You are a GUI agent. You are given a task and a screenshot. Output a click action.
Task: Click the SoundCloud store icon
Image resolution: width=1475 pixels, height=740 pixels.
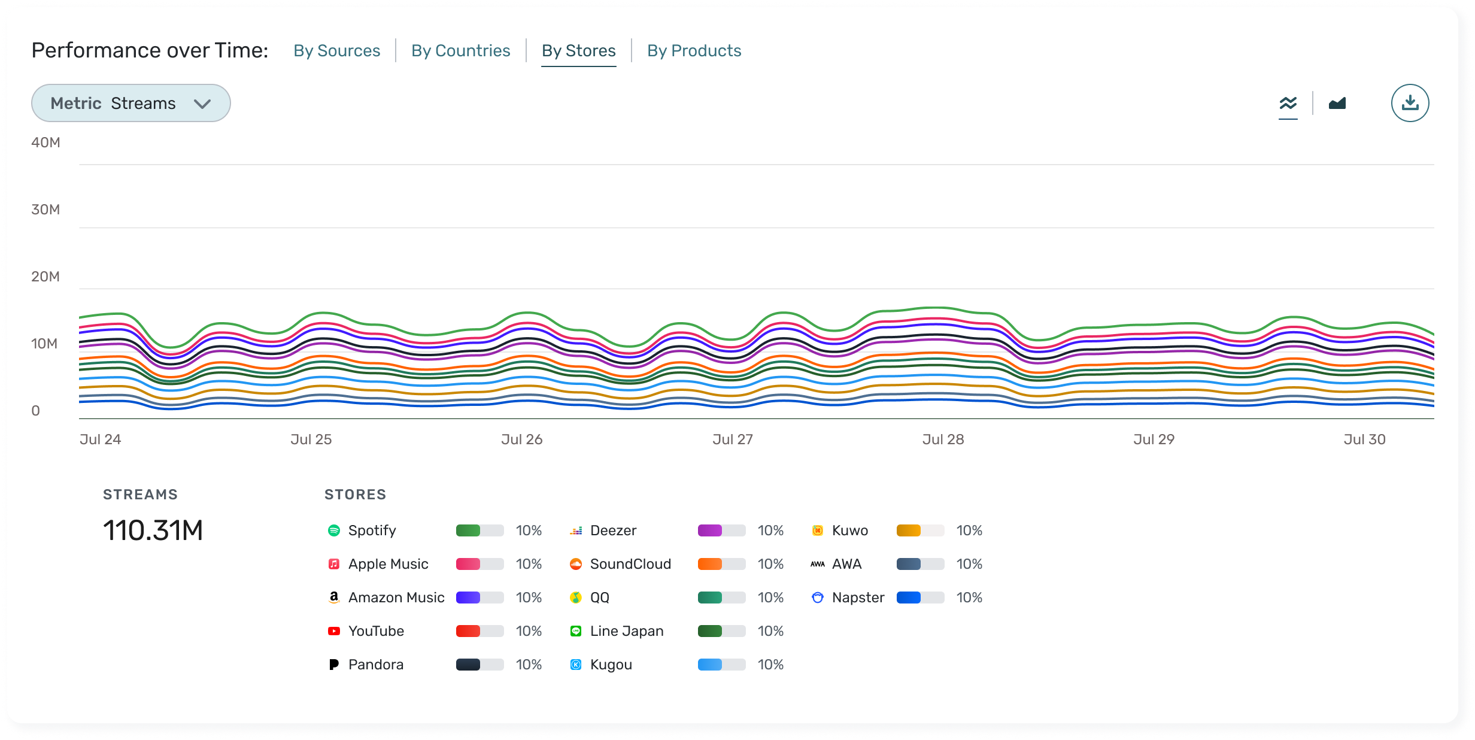(576, 564)
